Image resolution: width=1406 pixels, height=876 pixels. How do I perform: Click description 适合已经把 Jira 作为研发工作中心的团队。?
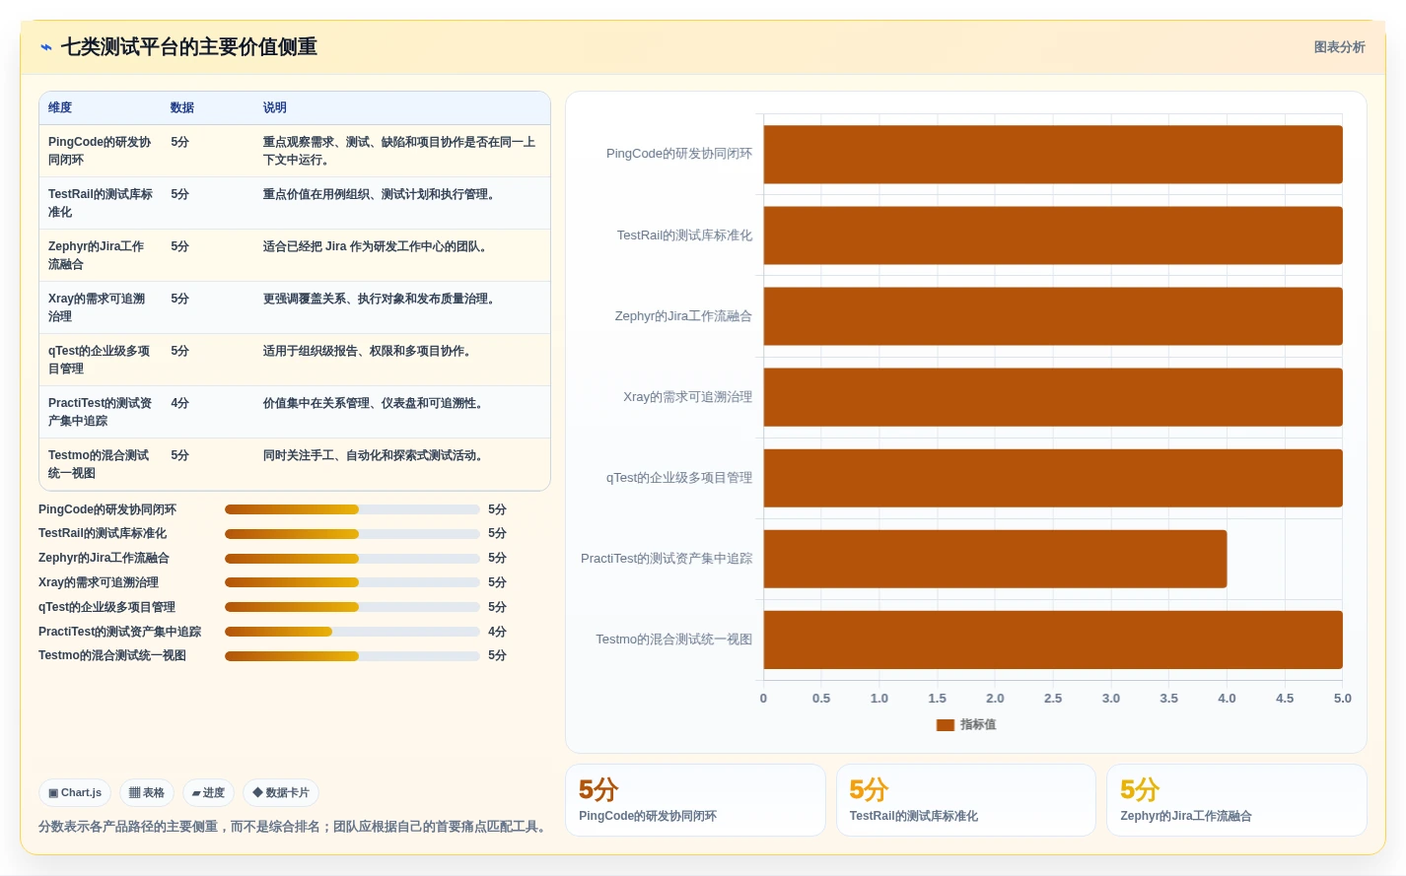point(378,246)
